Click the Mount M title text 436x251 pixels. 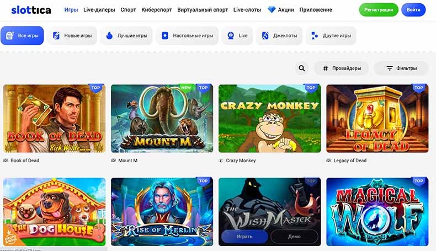[x=128, y=161]
